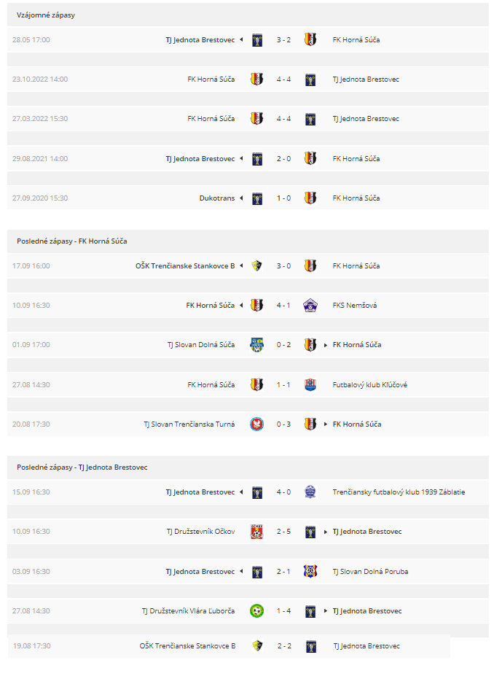Select Dukotrans team name
This screenshot has width=494, height=679.
pos(217,198)
